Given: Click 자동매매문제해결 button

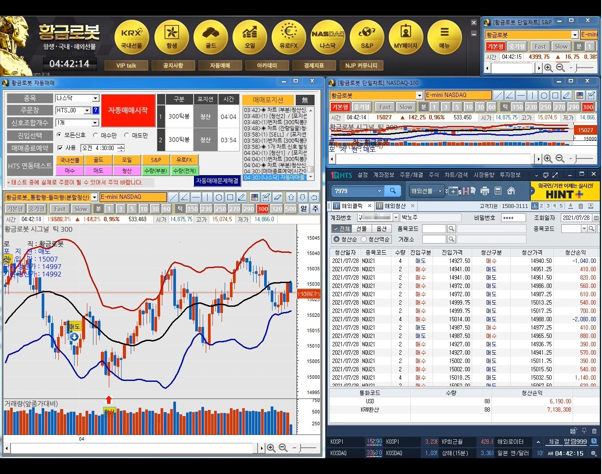Looking at the screenshot, I should 217,180.
